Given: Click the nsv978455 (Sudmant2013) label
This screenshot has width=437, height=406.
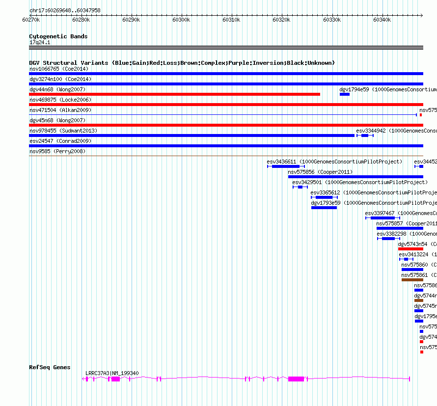Looking at the screenshot, I should [x=63, y=131].
